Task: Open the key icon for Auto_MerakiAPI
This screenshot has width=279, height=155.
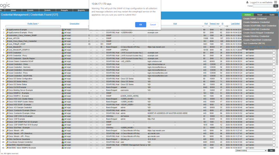Action: [x=7, y=47]
